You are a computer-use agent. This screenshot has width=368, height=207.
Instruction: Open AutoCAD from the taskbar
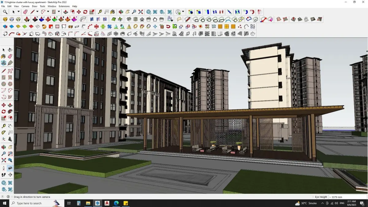(x=107, y=203)
